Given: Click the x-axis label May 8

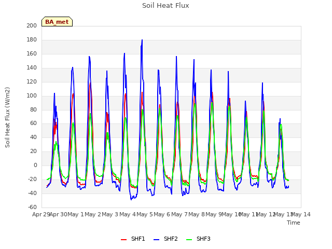Looking at the screenshot, I should (197, 214).
